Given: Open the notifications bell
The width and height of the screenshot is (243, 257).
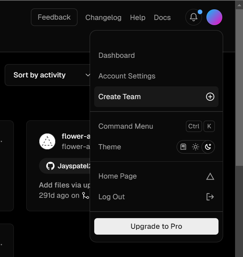Looking at the screenshot, I should tap(194, 17).
